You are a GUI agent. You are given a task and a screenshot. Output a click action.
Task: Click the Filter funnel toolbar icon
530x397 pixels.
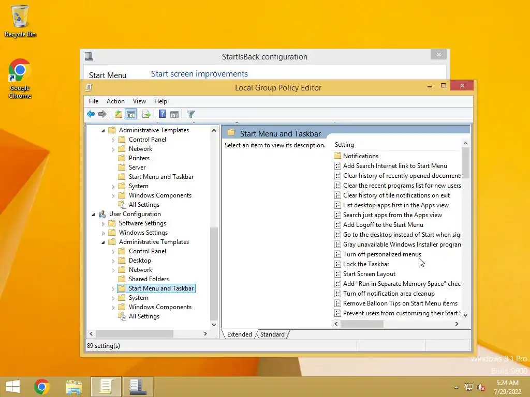190,114
